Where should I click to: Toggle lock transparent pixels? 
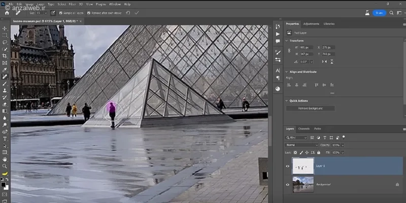[295, 153]
